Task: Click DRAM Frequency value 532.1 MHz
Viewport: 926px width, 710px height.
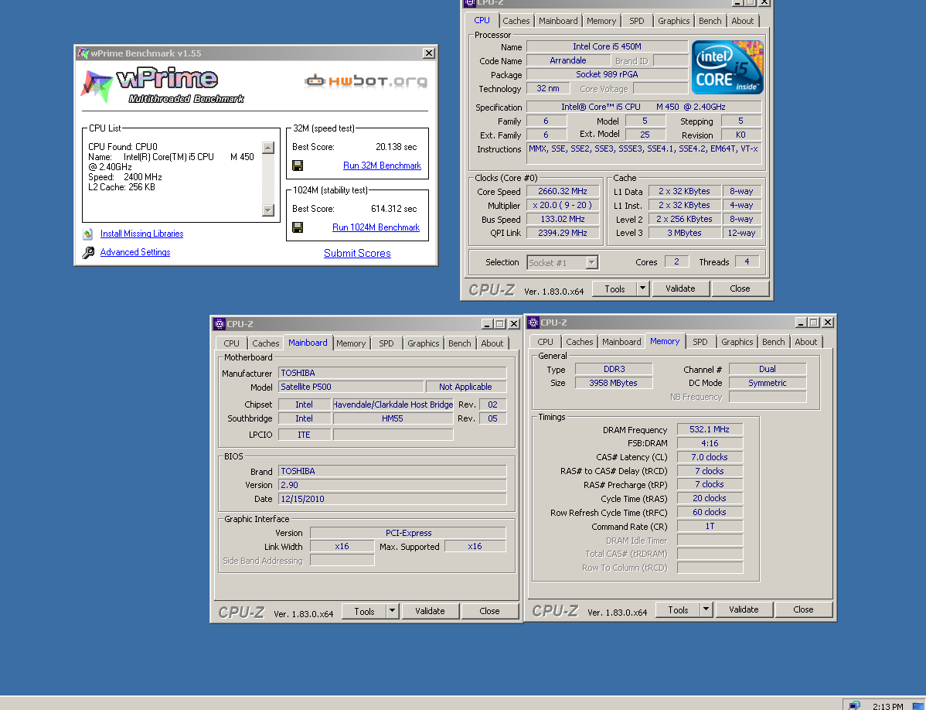Action: click(x=710, y=429)
